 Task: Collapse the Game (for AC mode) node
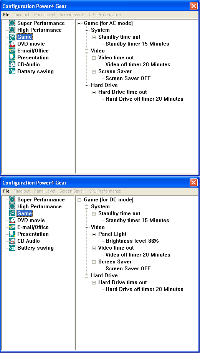click(79, 23)
